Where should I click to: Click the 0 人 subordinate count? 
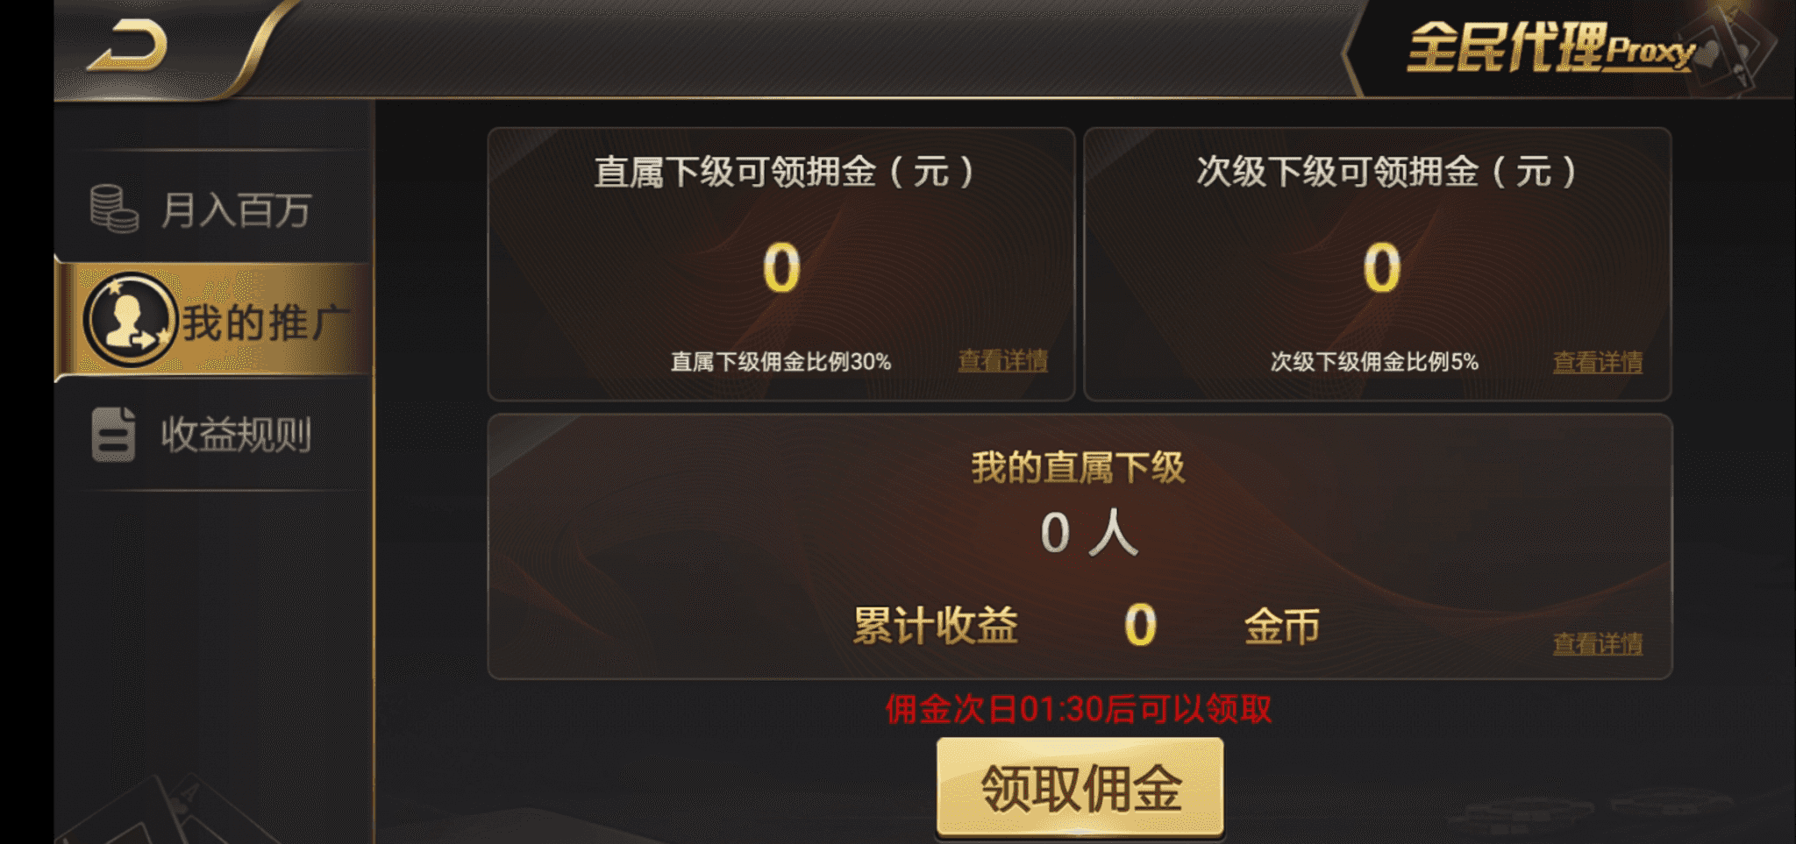tap(1088, 533)
